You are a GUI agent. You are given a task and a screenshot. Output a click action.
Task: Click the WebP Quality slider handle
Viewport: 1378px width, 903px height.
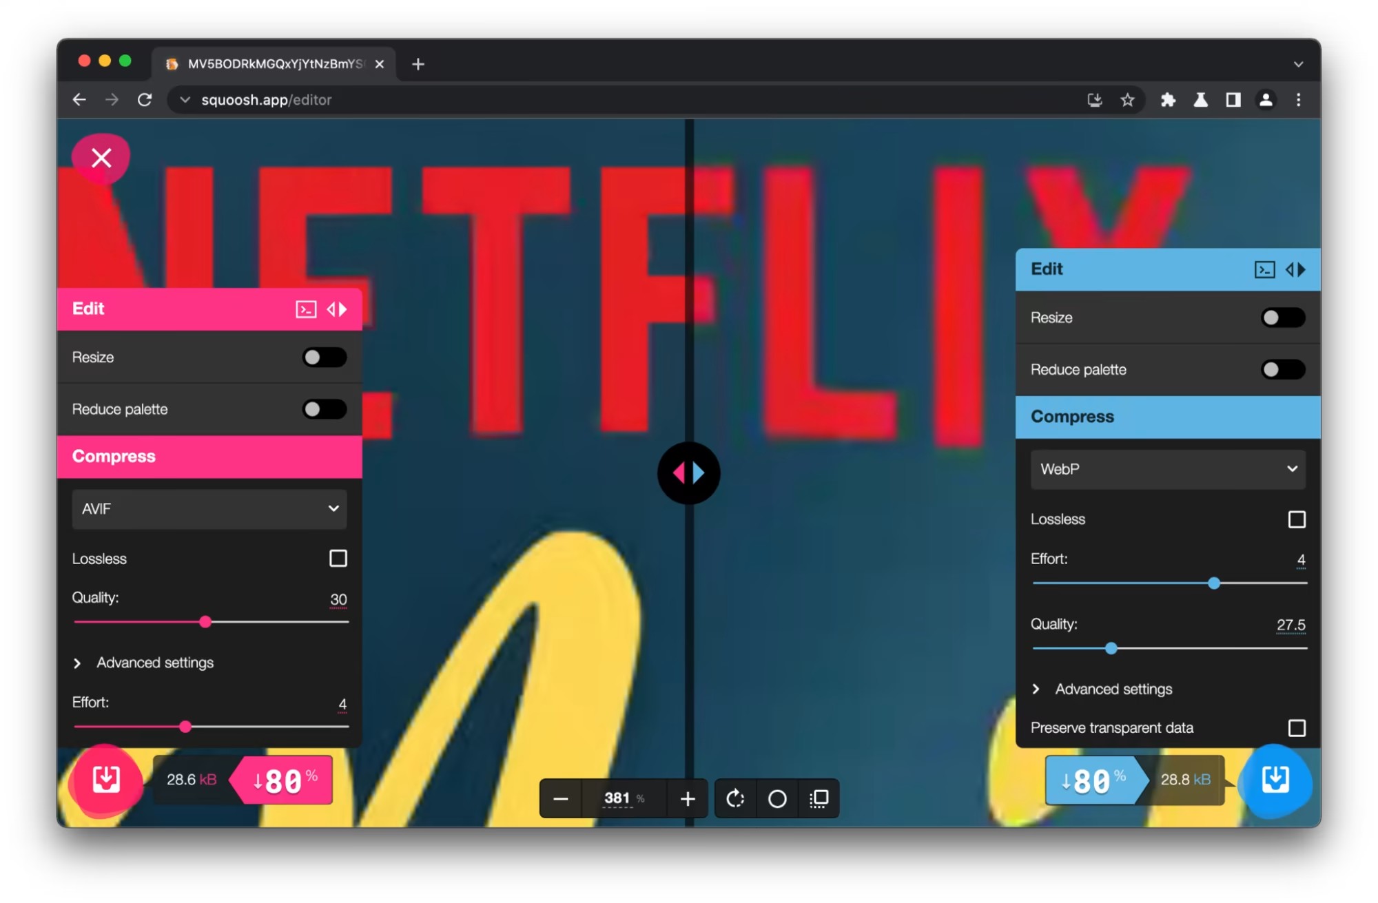[1111, 648]
